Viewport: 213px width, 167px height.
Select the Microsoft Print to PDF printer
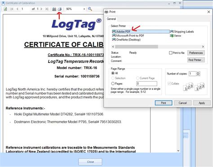coord(128,35)
